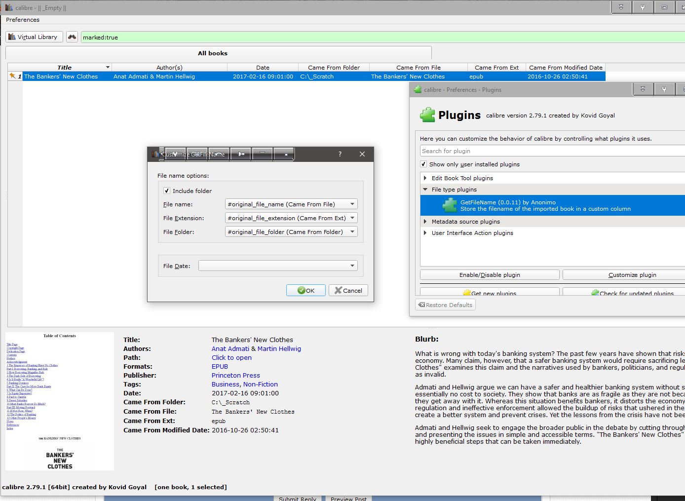Open the File name column dropdown
The image size is (685, 501).
pyautogui.click(x=291, y=204)
